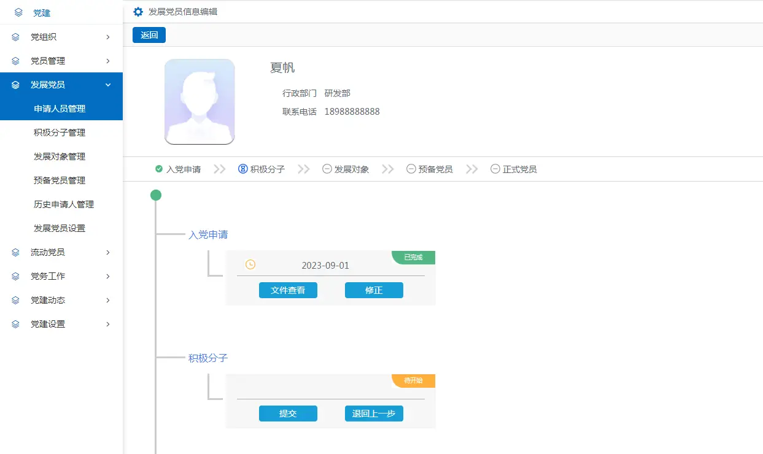Screen dimensions: 763x454
Task: Click the 预备党员 step circle icon
Action: [411, 169]
